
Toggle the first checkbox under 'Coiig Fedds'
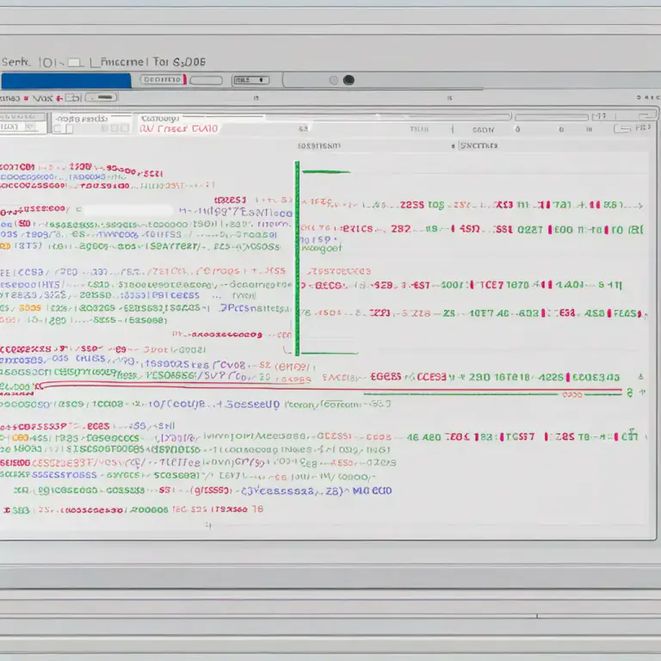[x=58, y=128]
